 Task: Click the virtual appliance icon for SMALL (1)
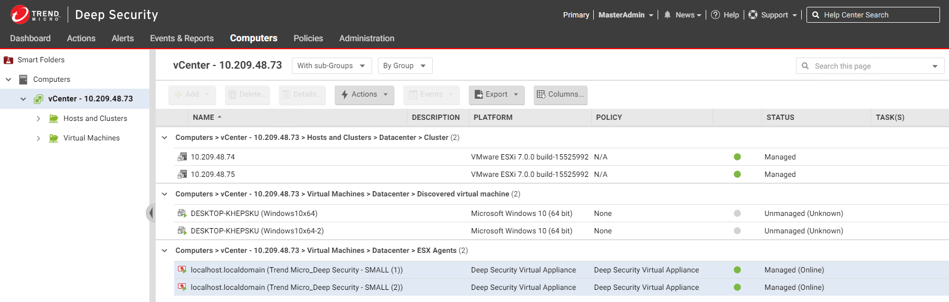point(182,270)
